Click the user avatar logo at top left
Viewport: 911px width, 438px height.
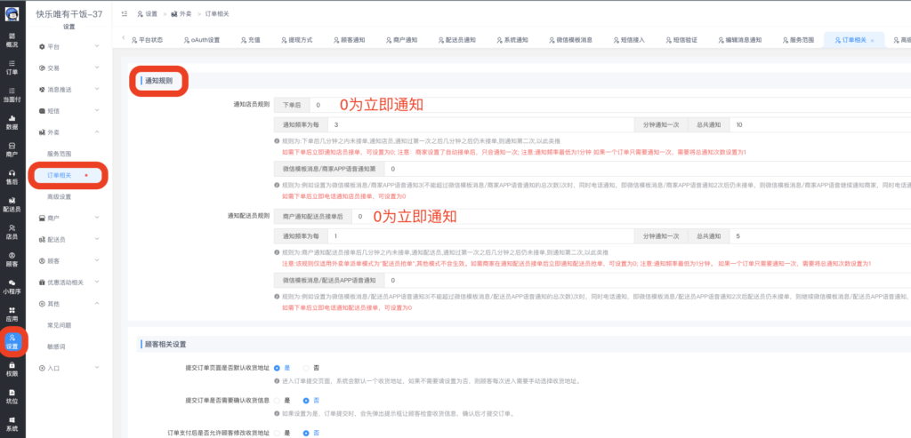[12, 14]
